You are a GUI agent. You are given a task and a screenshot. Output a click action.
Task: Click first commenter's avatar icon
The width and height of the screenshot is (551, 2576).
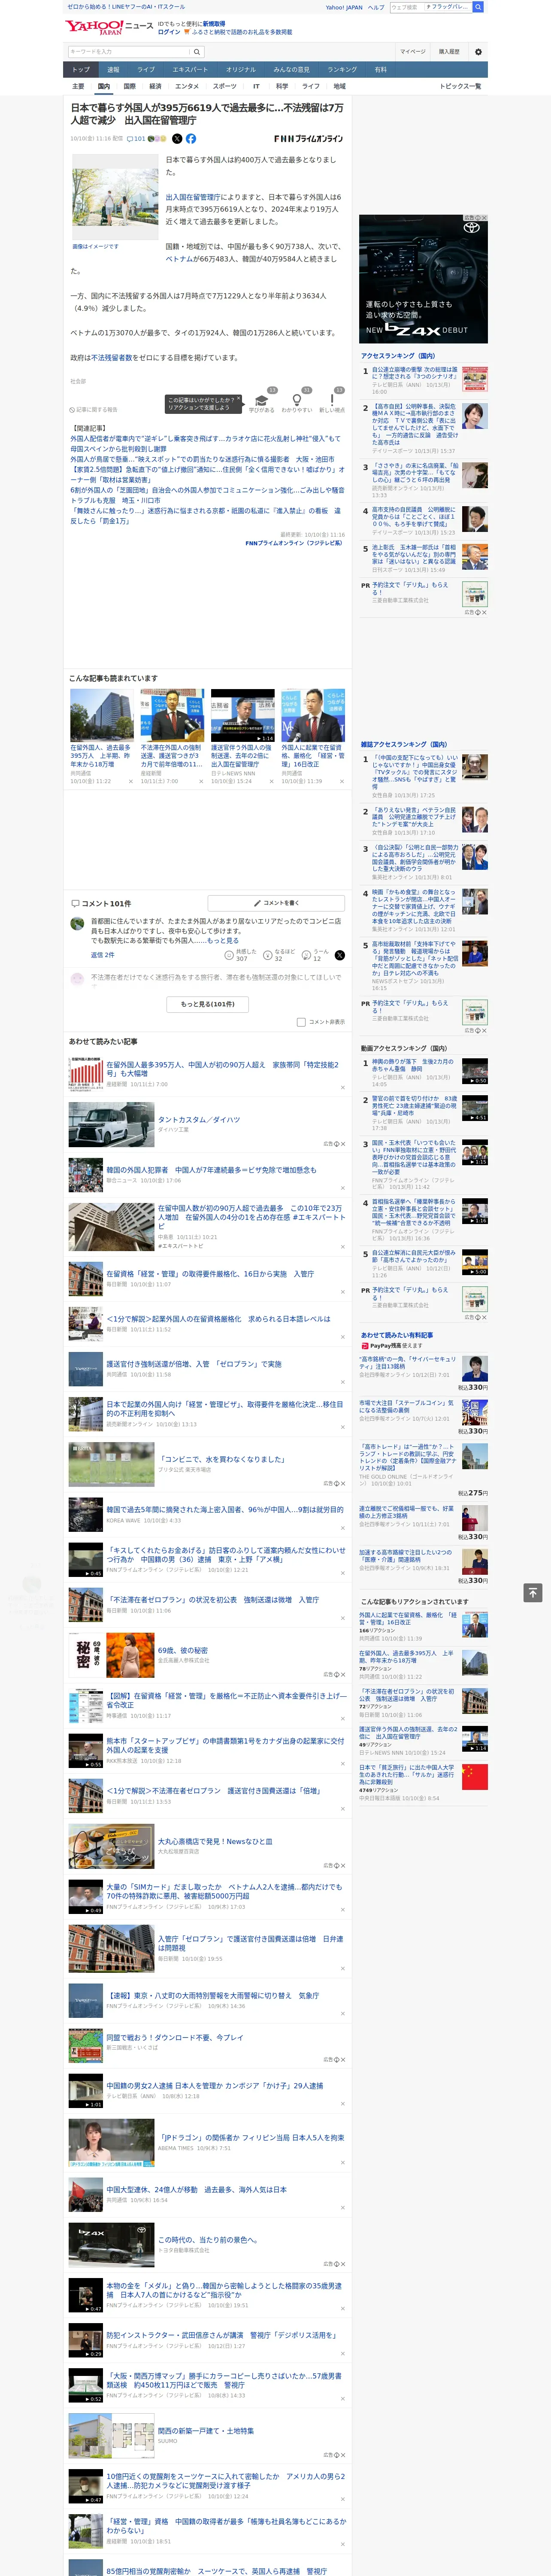(77, 924)
